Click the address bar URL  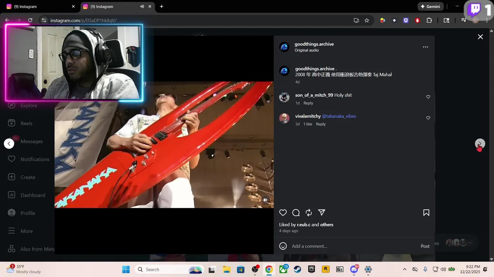tap(83, 20)
